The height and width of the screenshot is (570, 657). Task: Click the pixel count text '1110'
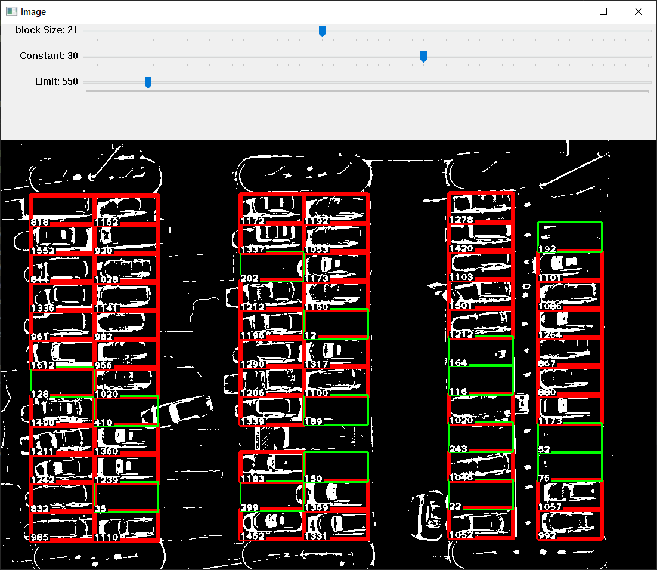pos(107,537)
